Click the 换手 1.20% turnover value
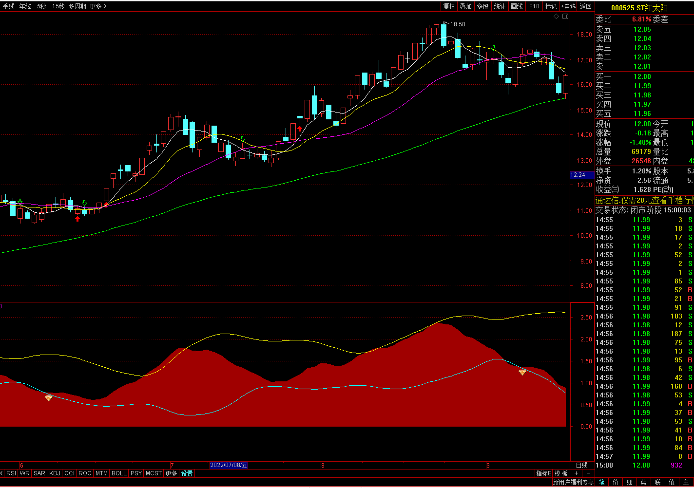This screenshot has height=488, width=694. pos(641,171)
